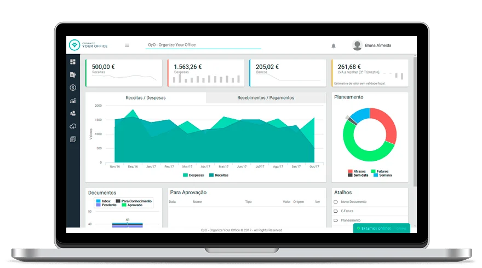Click the page vertical scrollbar
This screenshot has height=268, width=482.
click(415, 121)
